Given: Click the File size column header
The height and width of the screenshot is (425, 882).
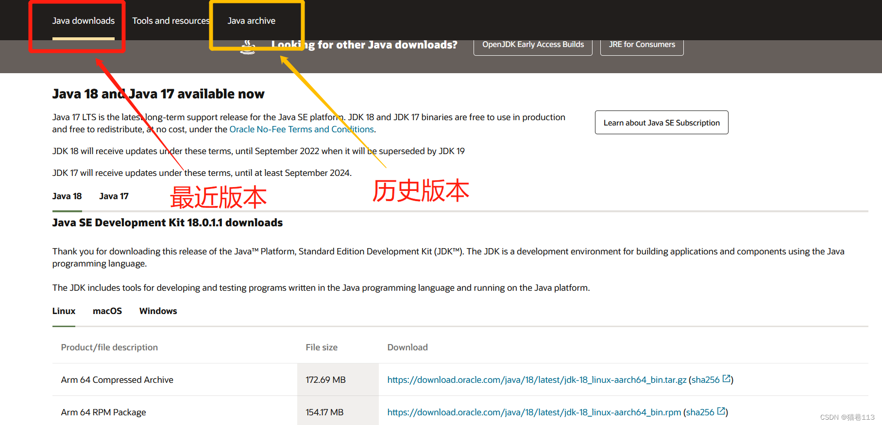Looking at the screenshot, I should tap(322, 347).
